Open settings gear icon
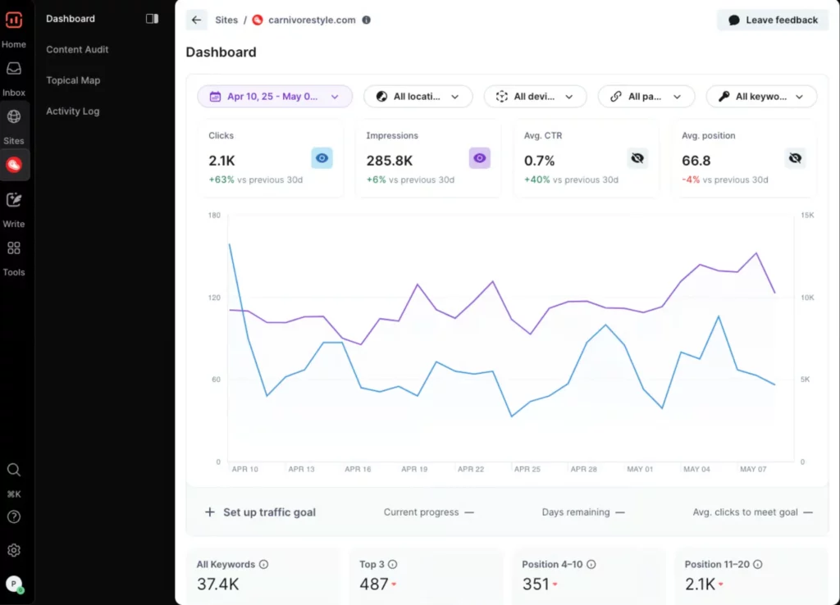Screen dimensions: 840x605 coord(14,550)
